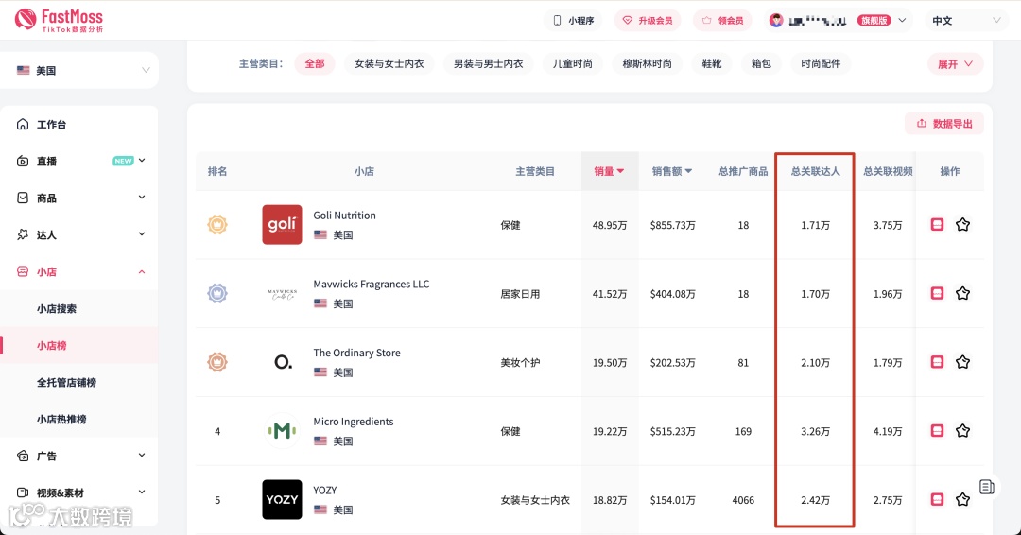Viewport: 1021px width, 535px height.
Task: Open the YOZY shop link
Action: (325, 490)
